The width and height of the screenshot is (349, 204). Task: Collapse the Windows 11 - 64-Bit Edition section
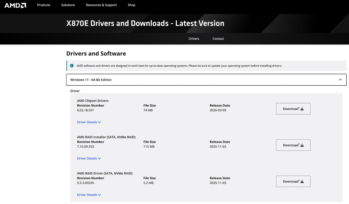pyautogui.click(x=340, y=80)
